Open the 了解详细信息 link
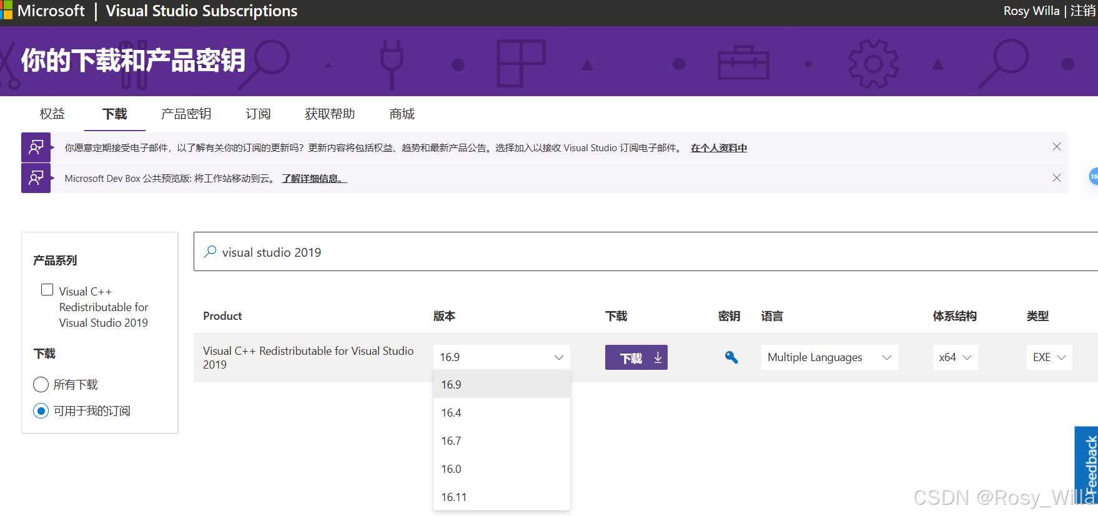1098x516 pixels. 314,179
